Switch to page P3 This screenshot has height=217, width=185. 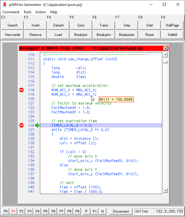coord(30,211)
